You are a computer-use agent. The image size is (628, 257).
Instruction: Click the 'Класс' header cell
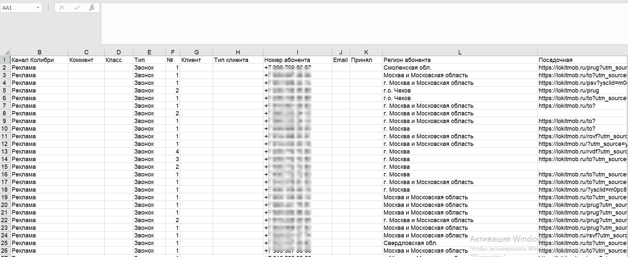(119, 60)
